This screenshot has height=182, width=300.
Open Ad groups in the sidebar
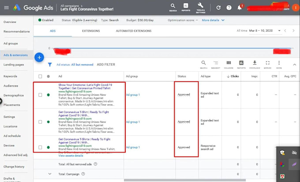coord(11,44)
